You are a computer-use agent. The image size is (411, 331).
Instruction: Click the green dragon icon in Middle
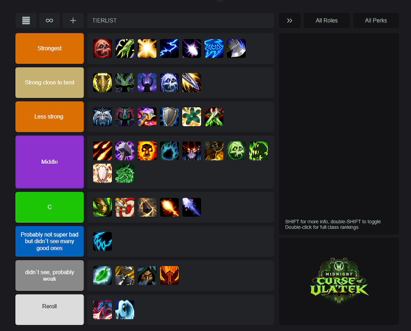125,173
